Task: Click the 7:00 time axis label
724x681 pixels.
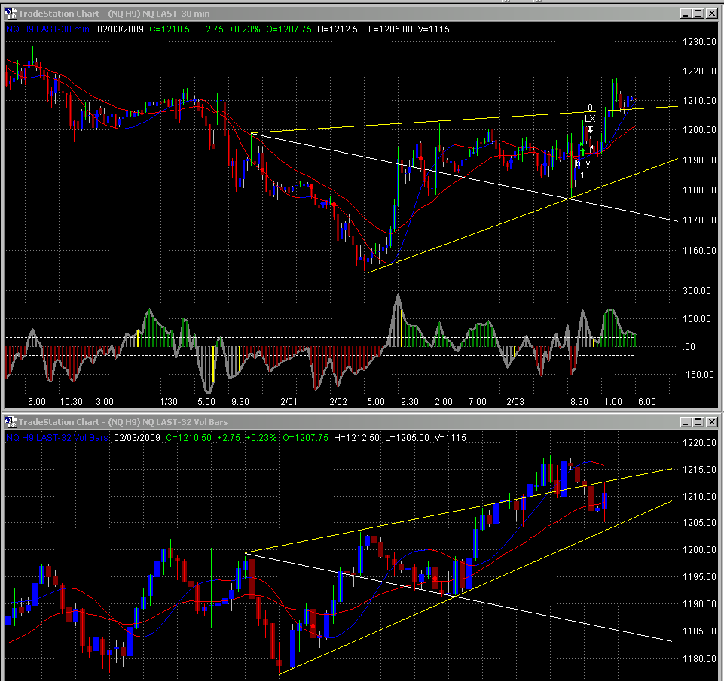Action: (478, 402)
